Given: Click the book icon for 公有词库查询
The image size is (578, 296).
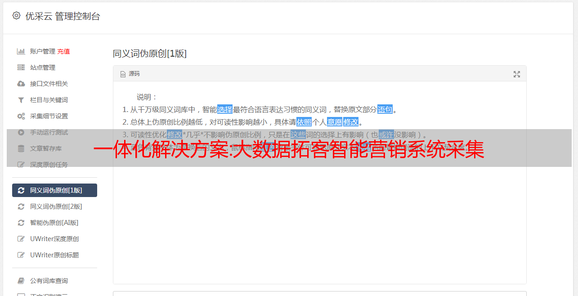Looking at the screenshot, I should click(x=21, y=281).
